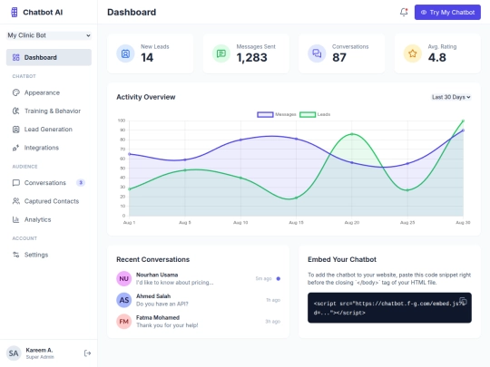The image size is (490, 367).
Task: Click the Captured Contacts people icon
Action: pyautogui.click(x=16, y=201)
